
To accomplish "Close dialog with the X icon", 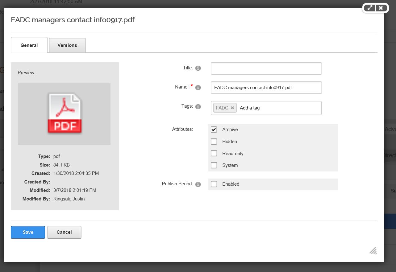I will pyautogui.click(x=381, y=8).
